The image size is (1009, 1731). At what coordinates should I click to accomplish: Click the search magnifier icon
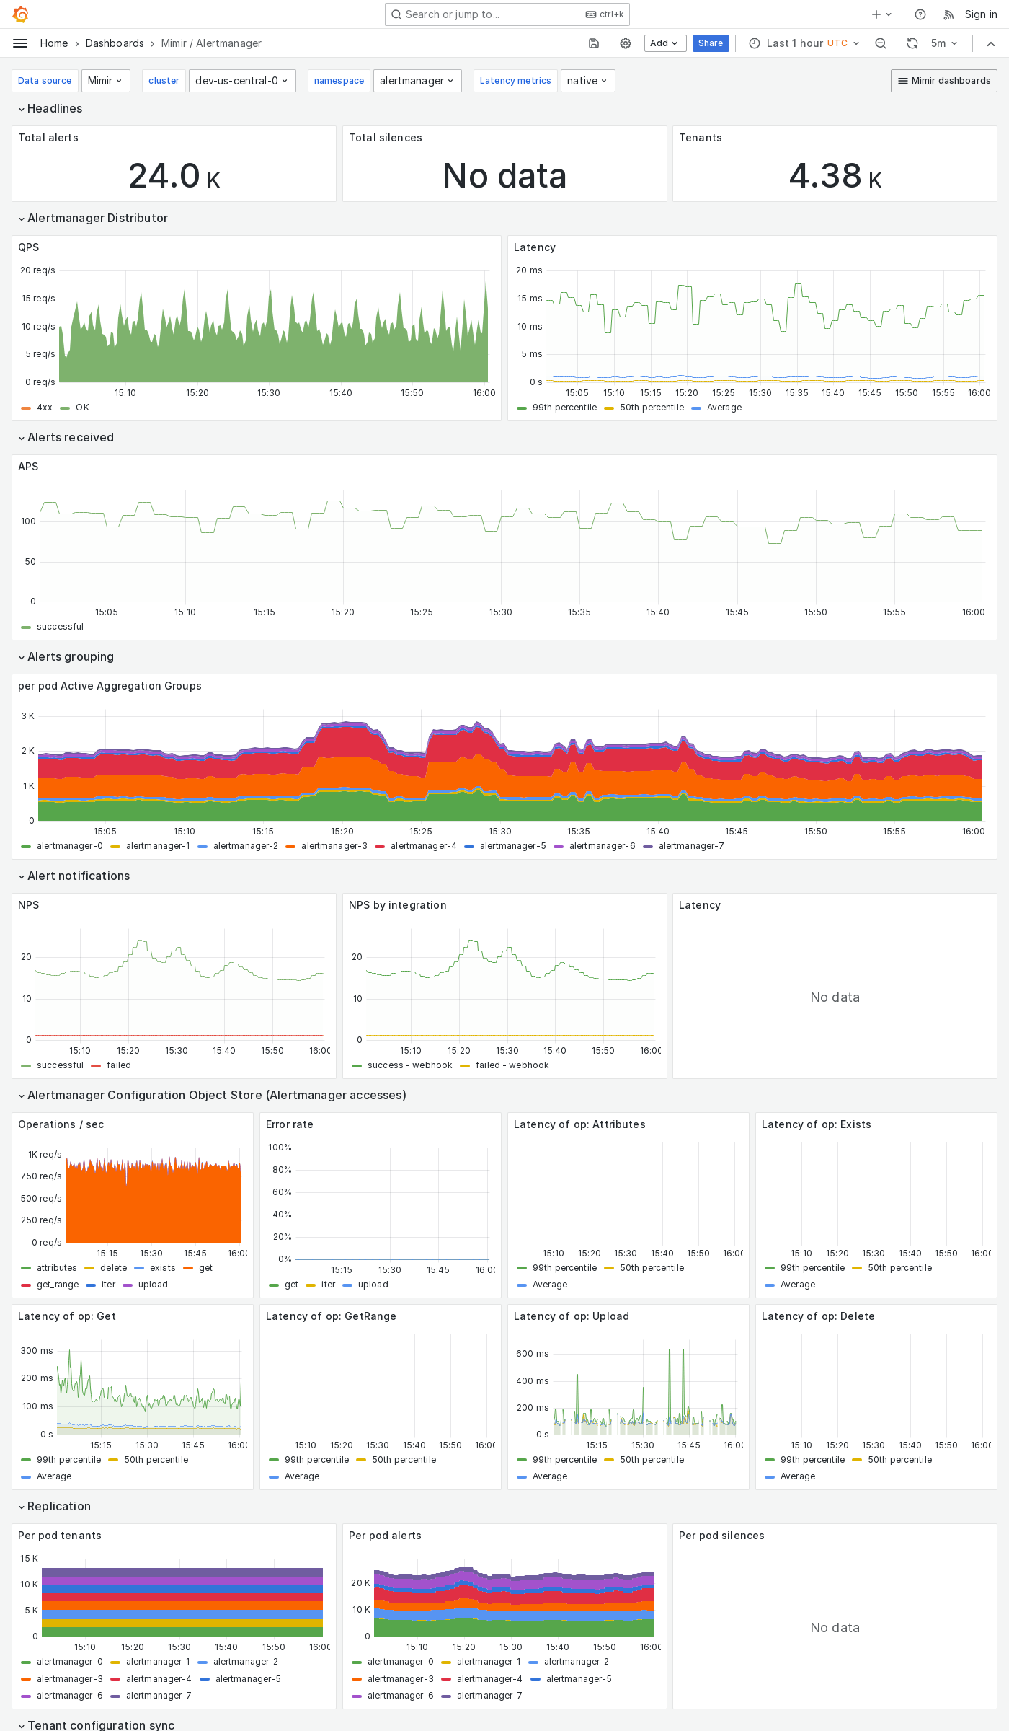point(396,14)
